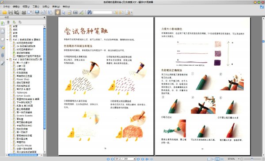Open the Sweets Sweets bookmark
The image size is (265, 161).
point(24,116)
